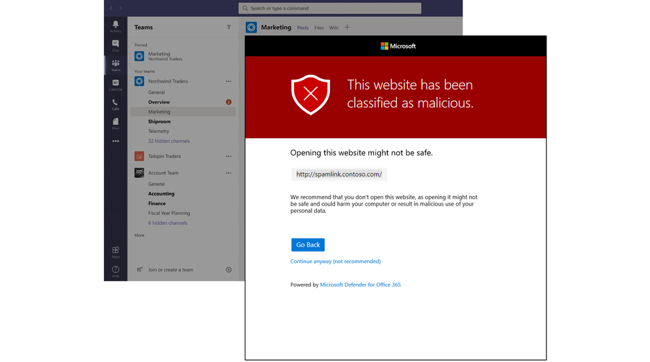Click the Microsoft logo in warning page
The height and width of the screenshot is (362, 650).
coord(398,46)
